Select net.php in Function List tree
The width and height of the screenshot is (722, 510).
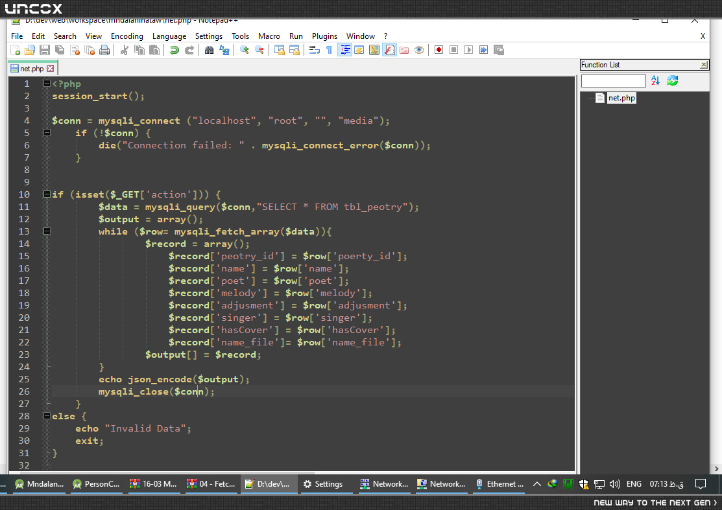click(621, 97)
